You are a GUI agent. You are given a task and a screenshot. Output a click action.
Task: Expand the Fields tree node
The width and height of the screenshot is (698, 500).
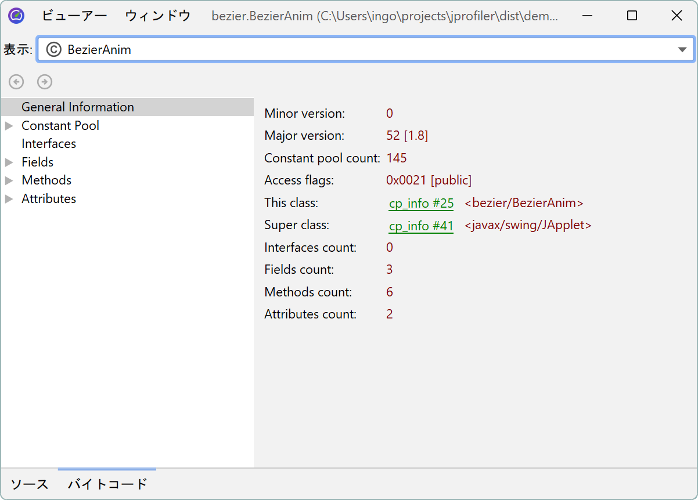pyautogui.click(x=9, y=162)
